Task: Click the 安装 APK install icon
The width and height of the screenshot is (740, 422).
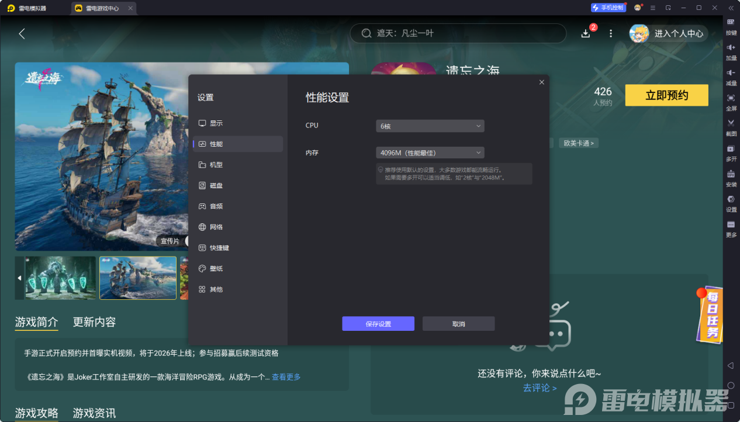Action: point(731,174)
